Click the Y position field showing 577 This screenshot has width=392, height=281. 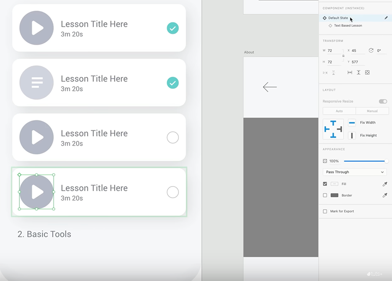pyautogui.click(x=358, y=62)
